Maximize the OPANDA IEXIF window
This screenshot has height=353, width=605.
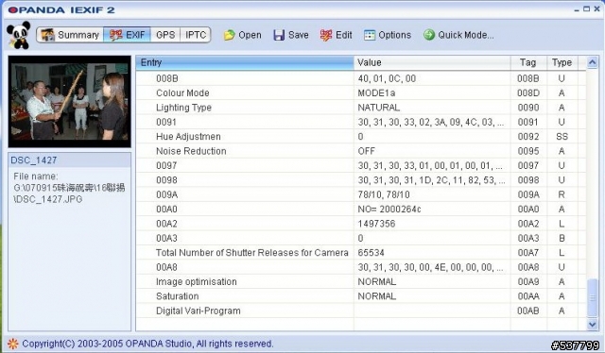[x=586, y=8]
